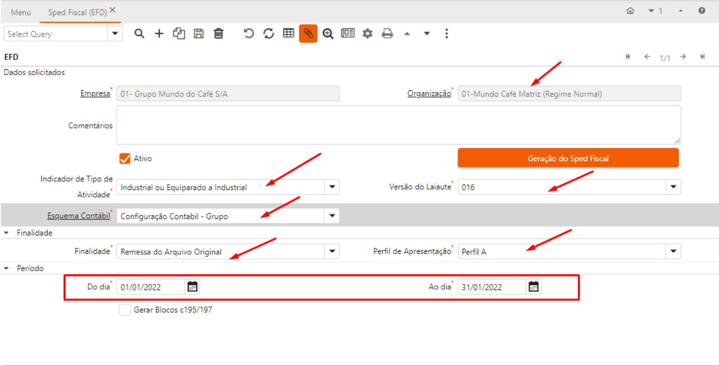
Task: Click Geração do Sped Fiscal button
Action: coord(568,158)
